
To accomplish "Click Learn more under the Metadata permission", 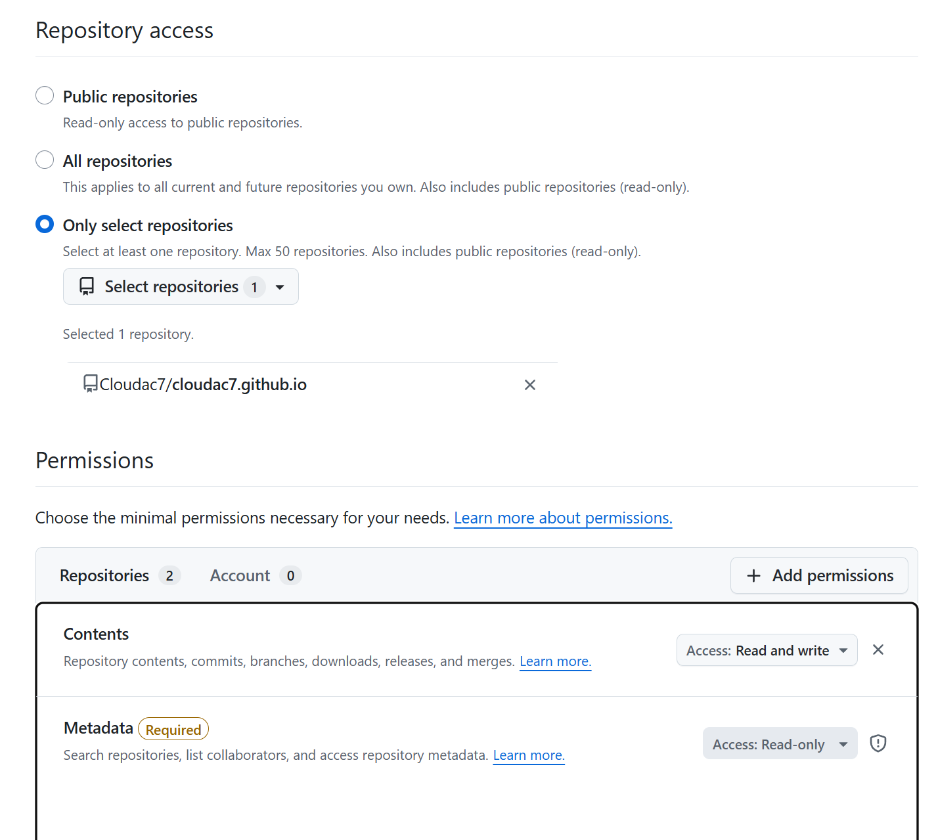I will click(528, 755).
